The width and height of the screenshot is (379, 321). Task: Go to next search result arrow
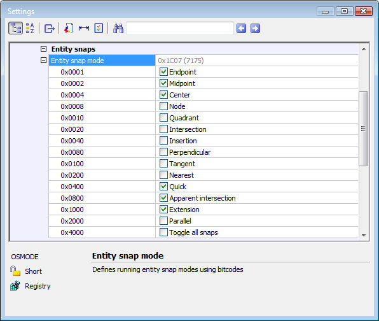tap(255, 28)
